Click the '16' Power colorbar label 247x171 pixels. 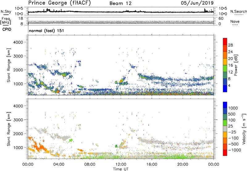(230, 65)
